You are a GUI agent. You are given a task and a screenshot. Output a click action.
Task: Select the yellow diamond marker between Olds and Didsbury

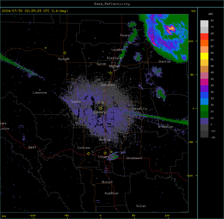[101, 108]
